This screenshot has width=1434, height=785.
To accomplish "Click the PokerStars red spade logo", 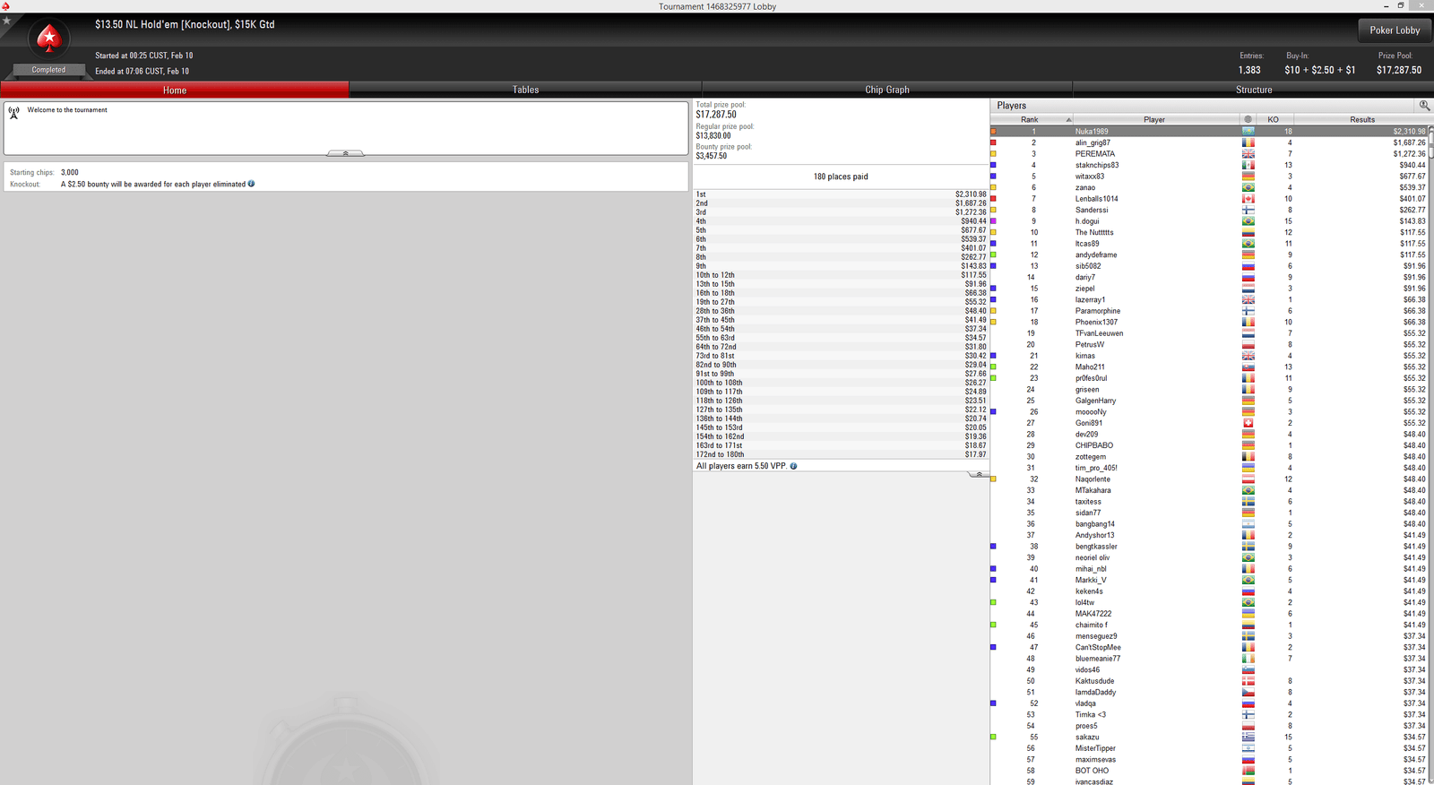I will (x=48, y=39).
